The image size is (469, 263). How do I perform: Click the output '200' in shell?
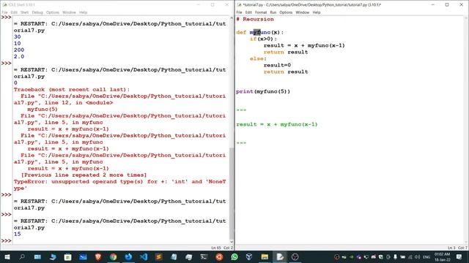(x=19, y=50)
